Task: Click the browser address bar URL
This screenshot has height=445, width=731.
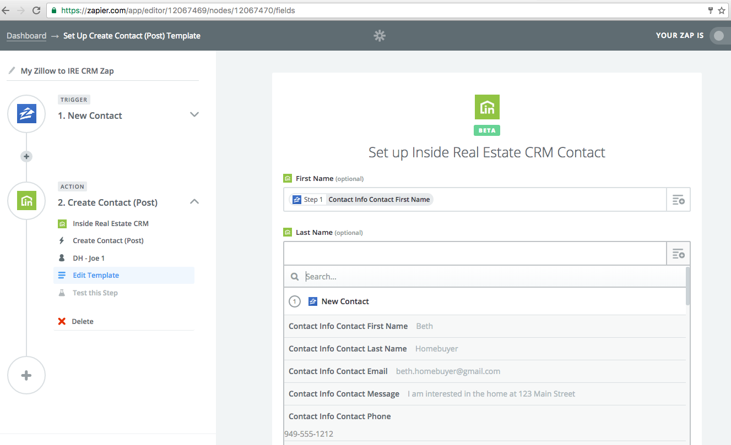Action: (178, 10)
